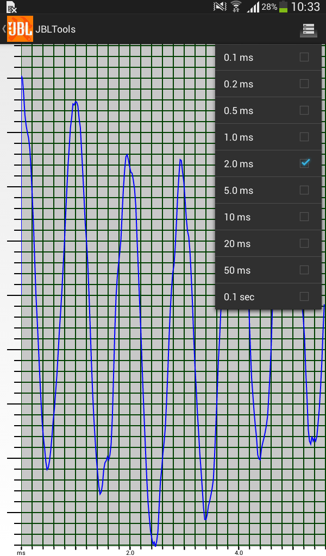Check the 10 ms checkbox
Screen dimensions: 326x556
click(x=304, y=217)
